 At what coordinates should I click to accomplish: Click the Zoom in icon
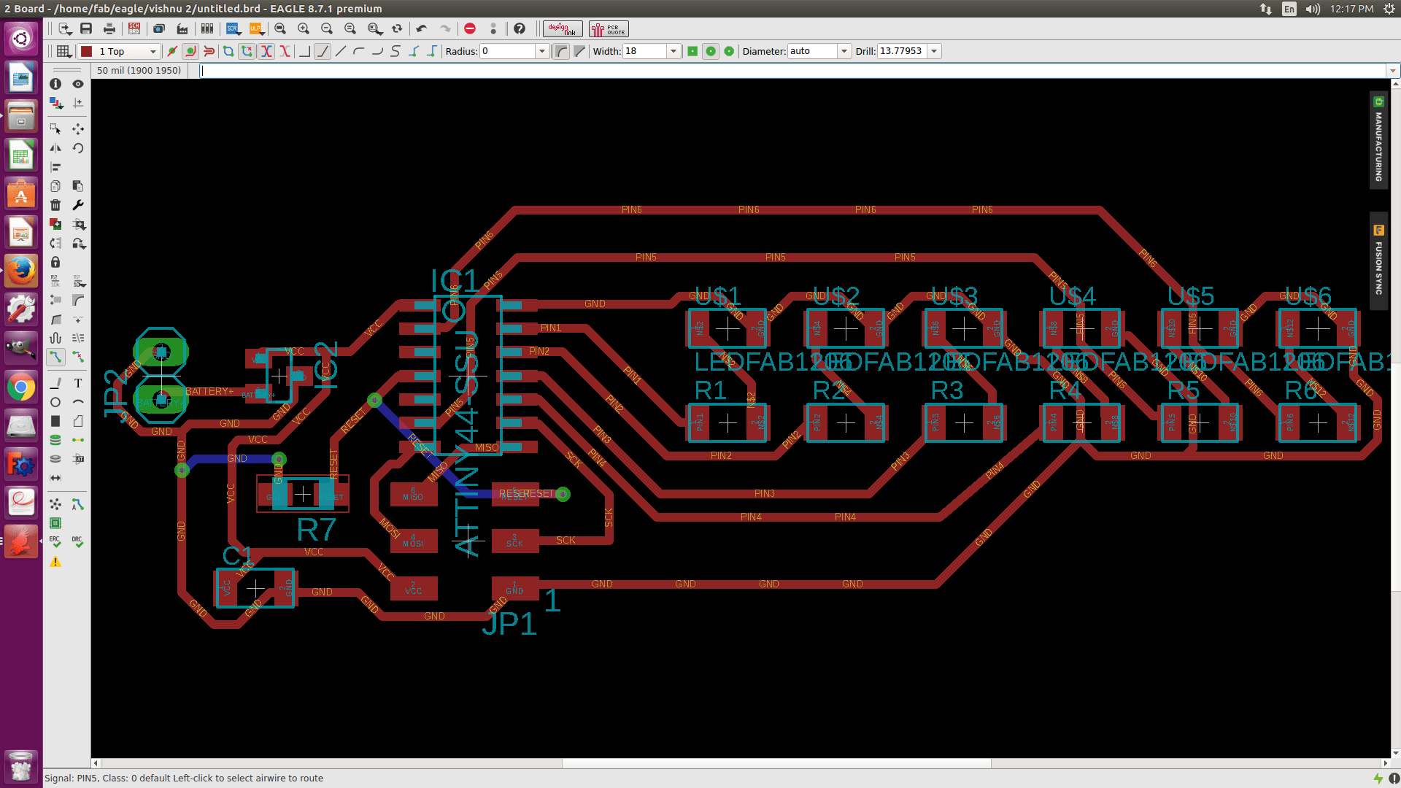[x=304, y=28]
